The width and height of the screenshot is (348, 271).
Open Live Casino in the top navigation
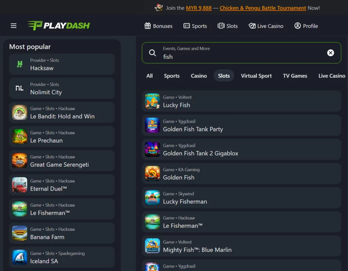tap(266, 26)
